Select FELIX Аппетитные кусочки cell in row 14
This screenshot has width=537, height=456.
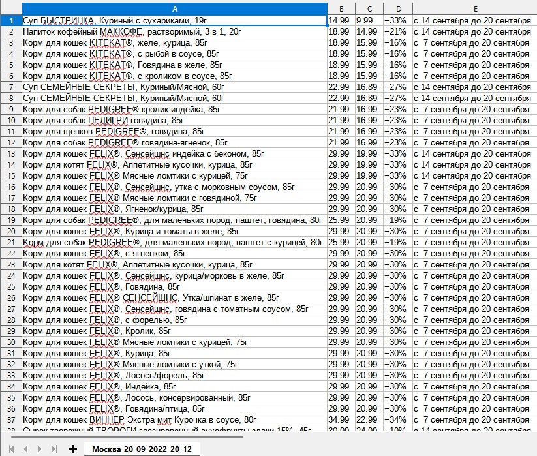tap(174, 164)
